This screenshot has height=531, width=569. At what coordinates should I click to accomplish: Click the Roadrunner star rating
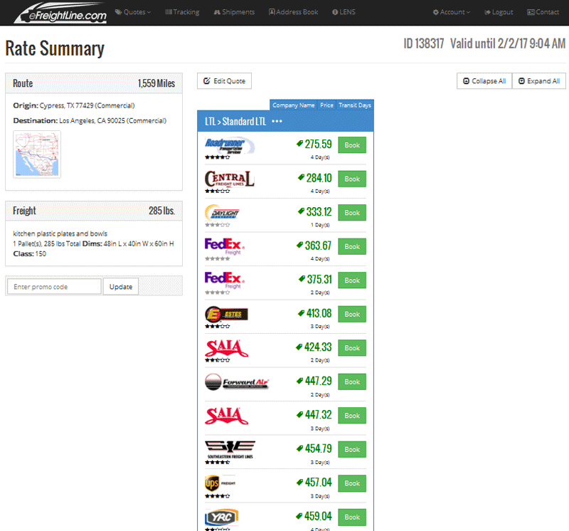pos(218,157)
